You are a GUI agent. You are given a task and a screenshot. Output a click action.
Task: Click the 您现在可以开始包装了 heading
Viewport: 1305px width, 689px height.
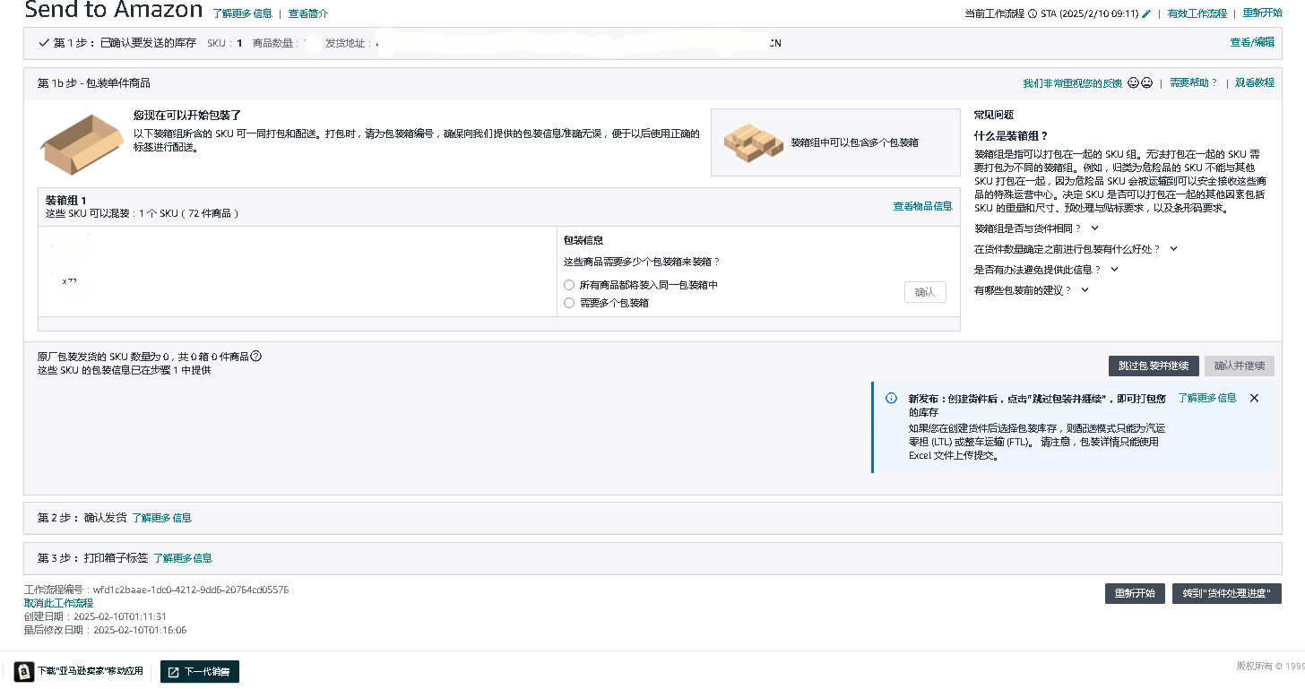[x=187, y=116]
